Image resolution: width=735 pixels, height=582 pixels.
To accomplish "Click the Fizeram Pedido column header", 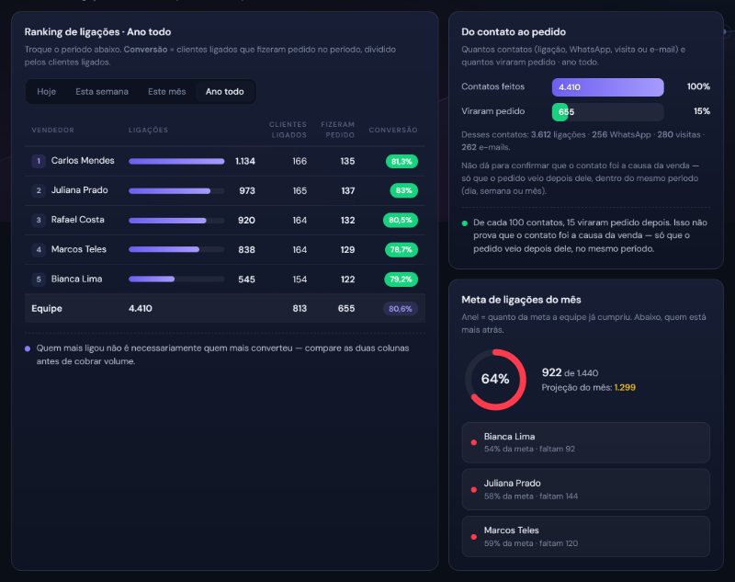I will pyautogui.click(x=337, y=130).
